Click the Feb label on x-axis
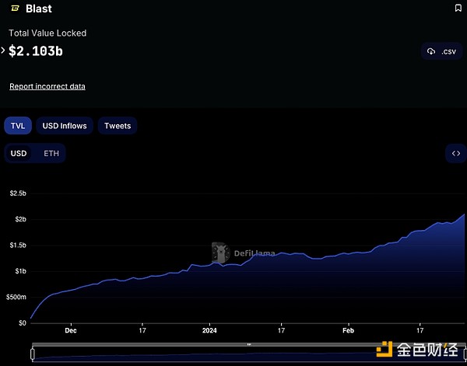 (x=348, y=329)
